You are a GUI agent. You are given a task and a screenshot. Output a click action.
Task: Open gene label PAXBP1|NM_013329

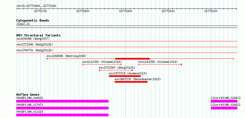coord(30,112)
